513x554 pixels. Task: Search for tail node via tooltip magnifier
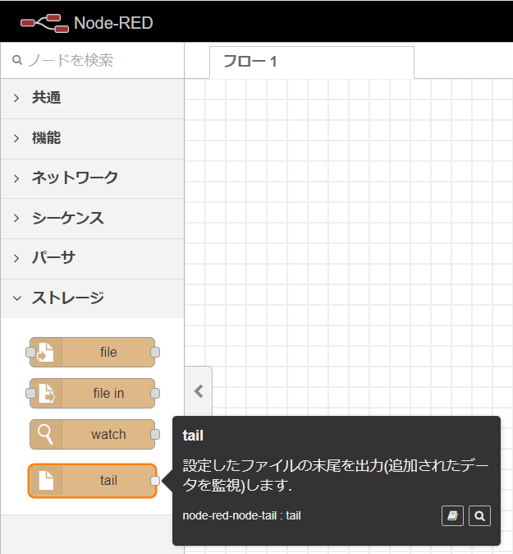tap(479, 516)
